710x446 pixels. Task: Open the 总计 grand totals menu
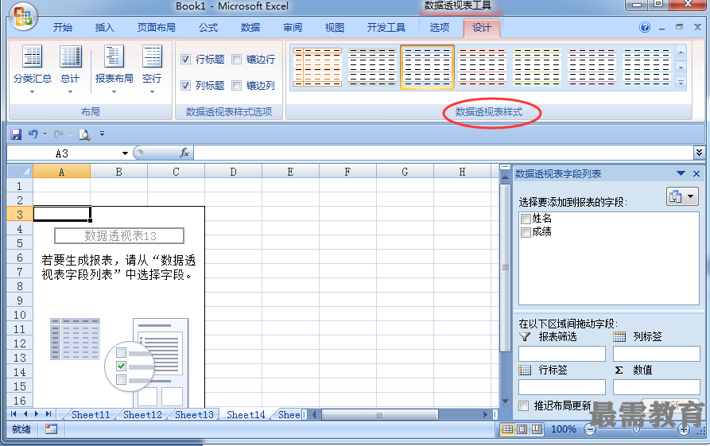tap(70, 69)
